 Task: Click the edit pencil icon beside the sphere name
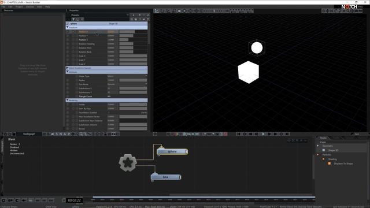tap(68, 24)
